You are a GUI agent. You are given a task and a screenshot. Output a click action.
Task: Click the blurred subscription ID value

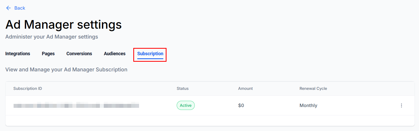pyautogui.click(x=76, y=105)
